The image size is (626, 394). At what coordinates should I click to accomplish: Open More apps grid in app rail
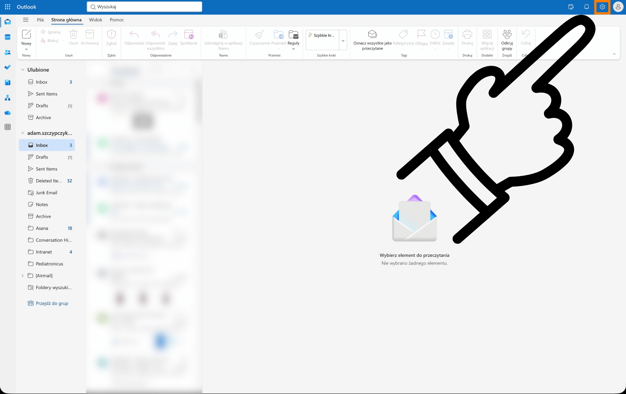click(x=8, y=127)
